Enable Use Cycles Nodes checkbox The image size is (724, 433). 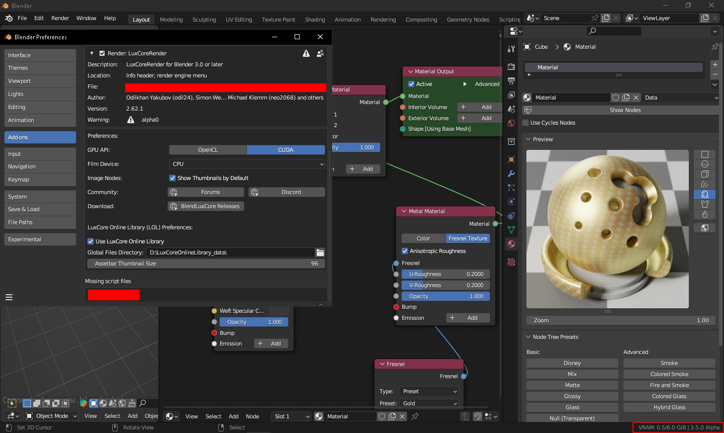(526, 123)
